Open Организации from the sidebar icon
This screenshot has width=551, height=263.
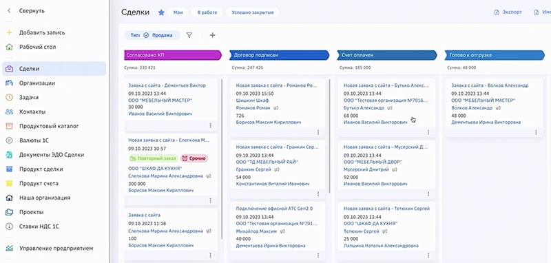pyautogui.click(x=9, y=83)
